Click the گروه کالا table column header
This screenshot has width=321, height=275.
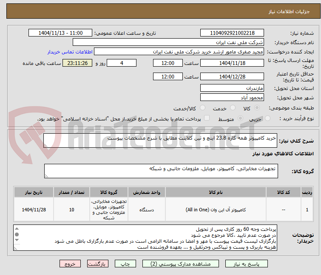[109, 192]
